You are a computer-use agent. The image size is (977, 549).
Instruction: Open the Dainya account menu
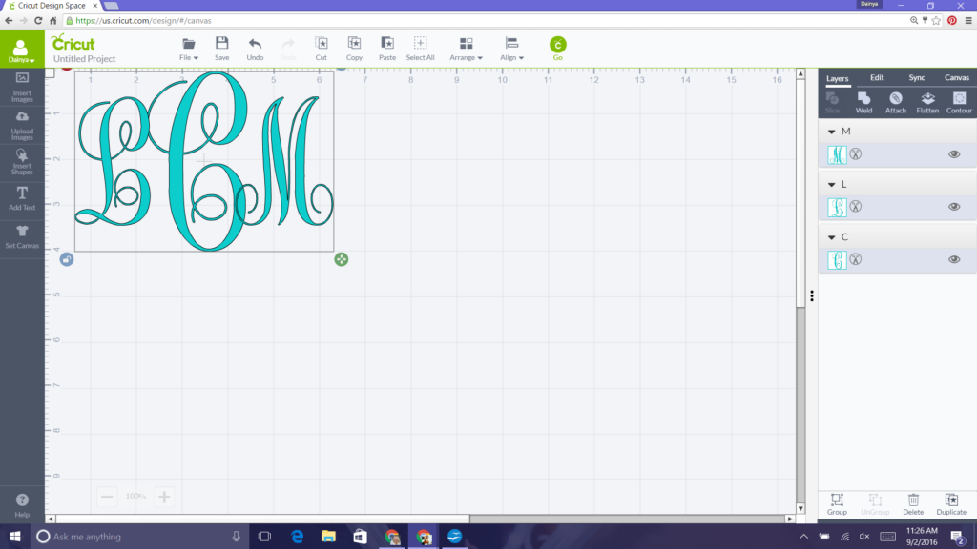(22, 50)
